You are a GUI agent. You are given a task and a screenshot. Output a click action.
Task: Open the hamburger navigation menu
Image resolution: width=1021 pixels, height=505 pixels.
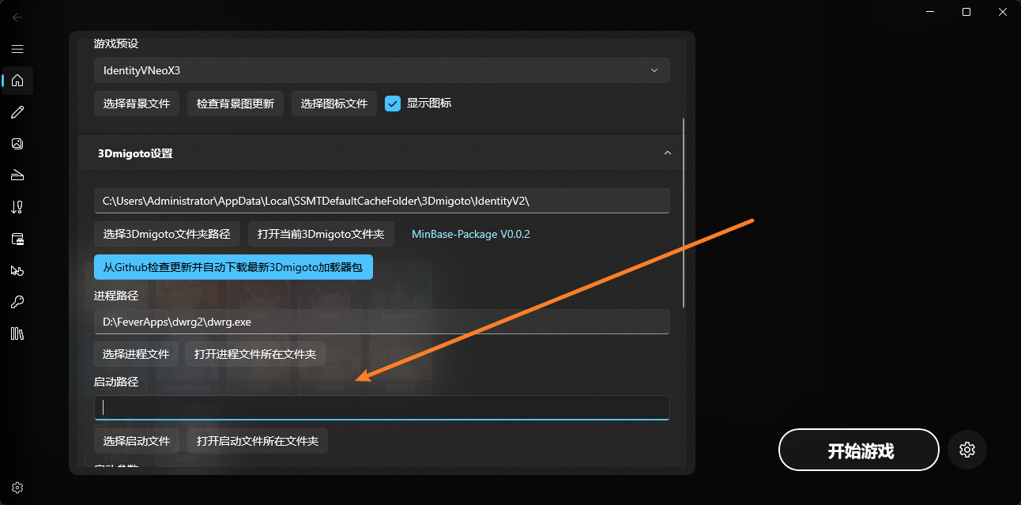point(17,49)
